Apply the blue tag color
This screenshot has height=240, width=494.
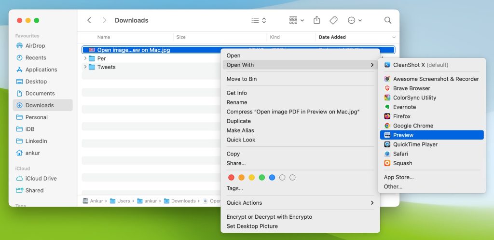(x=272, y=178)
